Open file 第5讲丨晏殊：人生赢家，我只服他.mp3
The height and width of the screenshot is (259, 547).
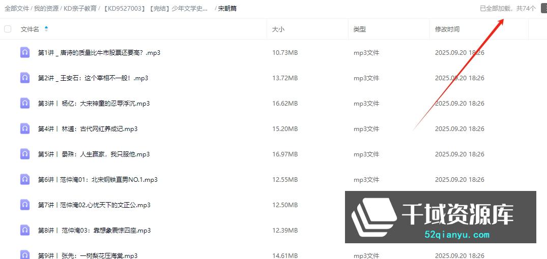(94, 154)
